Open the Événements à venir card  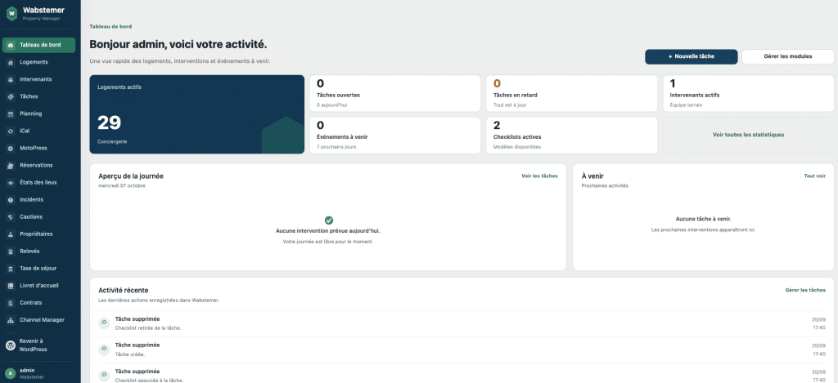tap(395, 136)
